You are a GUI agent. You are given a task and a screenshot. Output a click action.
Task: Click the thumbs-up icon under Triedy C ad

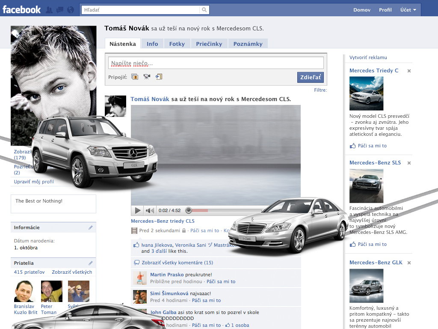click(x=352, y=146)
